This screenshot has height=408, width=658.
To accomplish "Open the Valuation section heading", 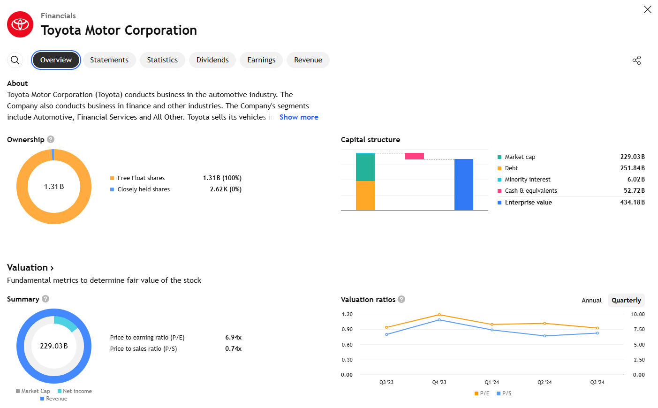I will 30,267.
